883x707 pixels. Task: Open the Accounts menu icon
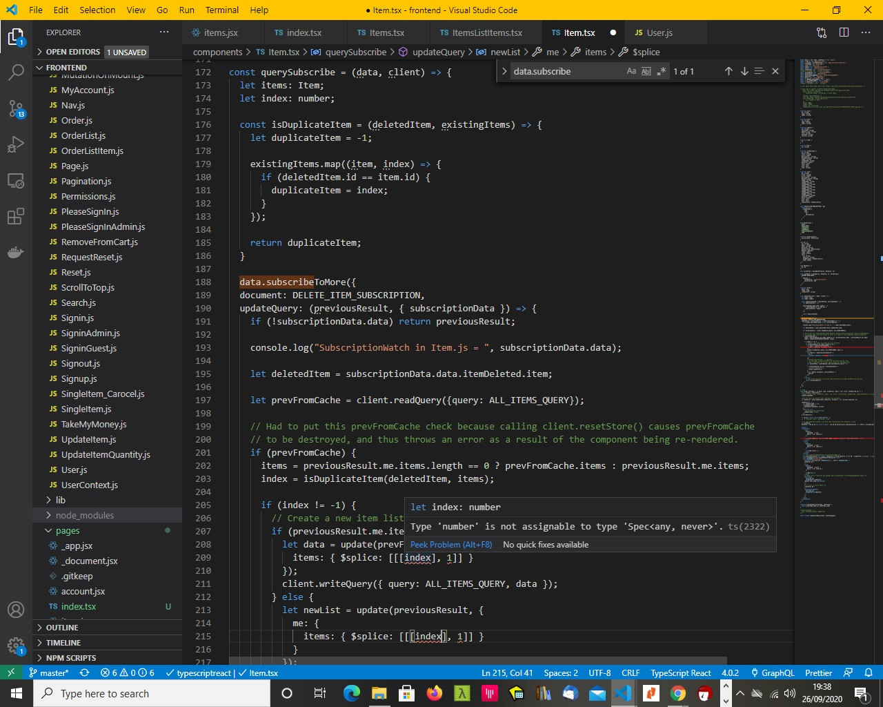click(16, 610)
